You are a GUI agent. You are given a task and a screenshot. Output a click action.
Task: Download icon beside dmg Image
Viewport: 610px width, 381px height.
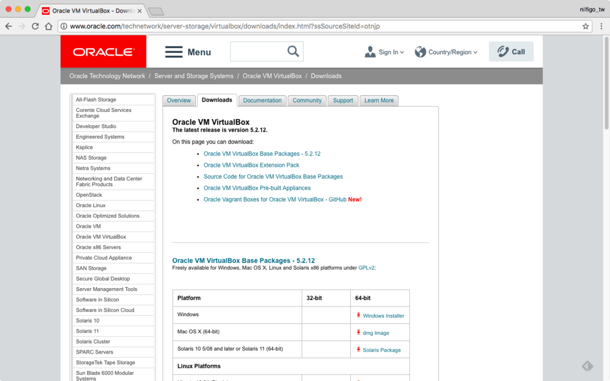point(358,332)
